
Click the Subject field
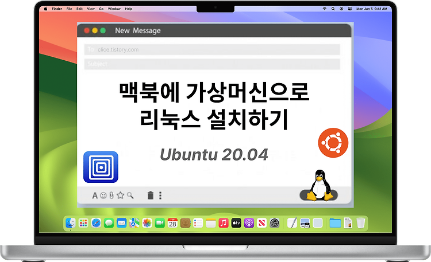click(x=212, y=64)
